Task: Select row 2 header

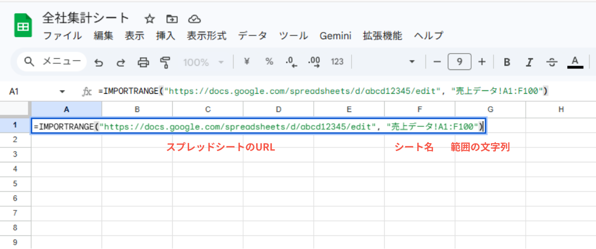Action: click(x=15, y=139)
